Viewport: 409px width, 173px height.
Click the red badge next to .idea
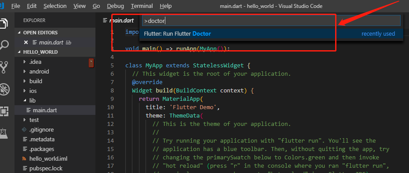[x=91, y=63]
